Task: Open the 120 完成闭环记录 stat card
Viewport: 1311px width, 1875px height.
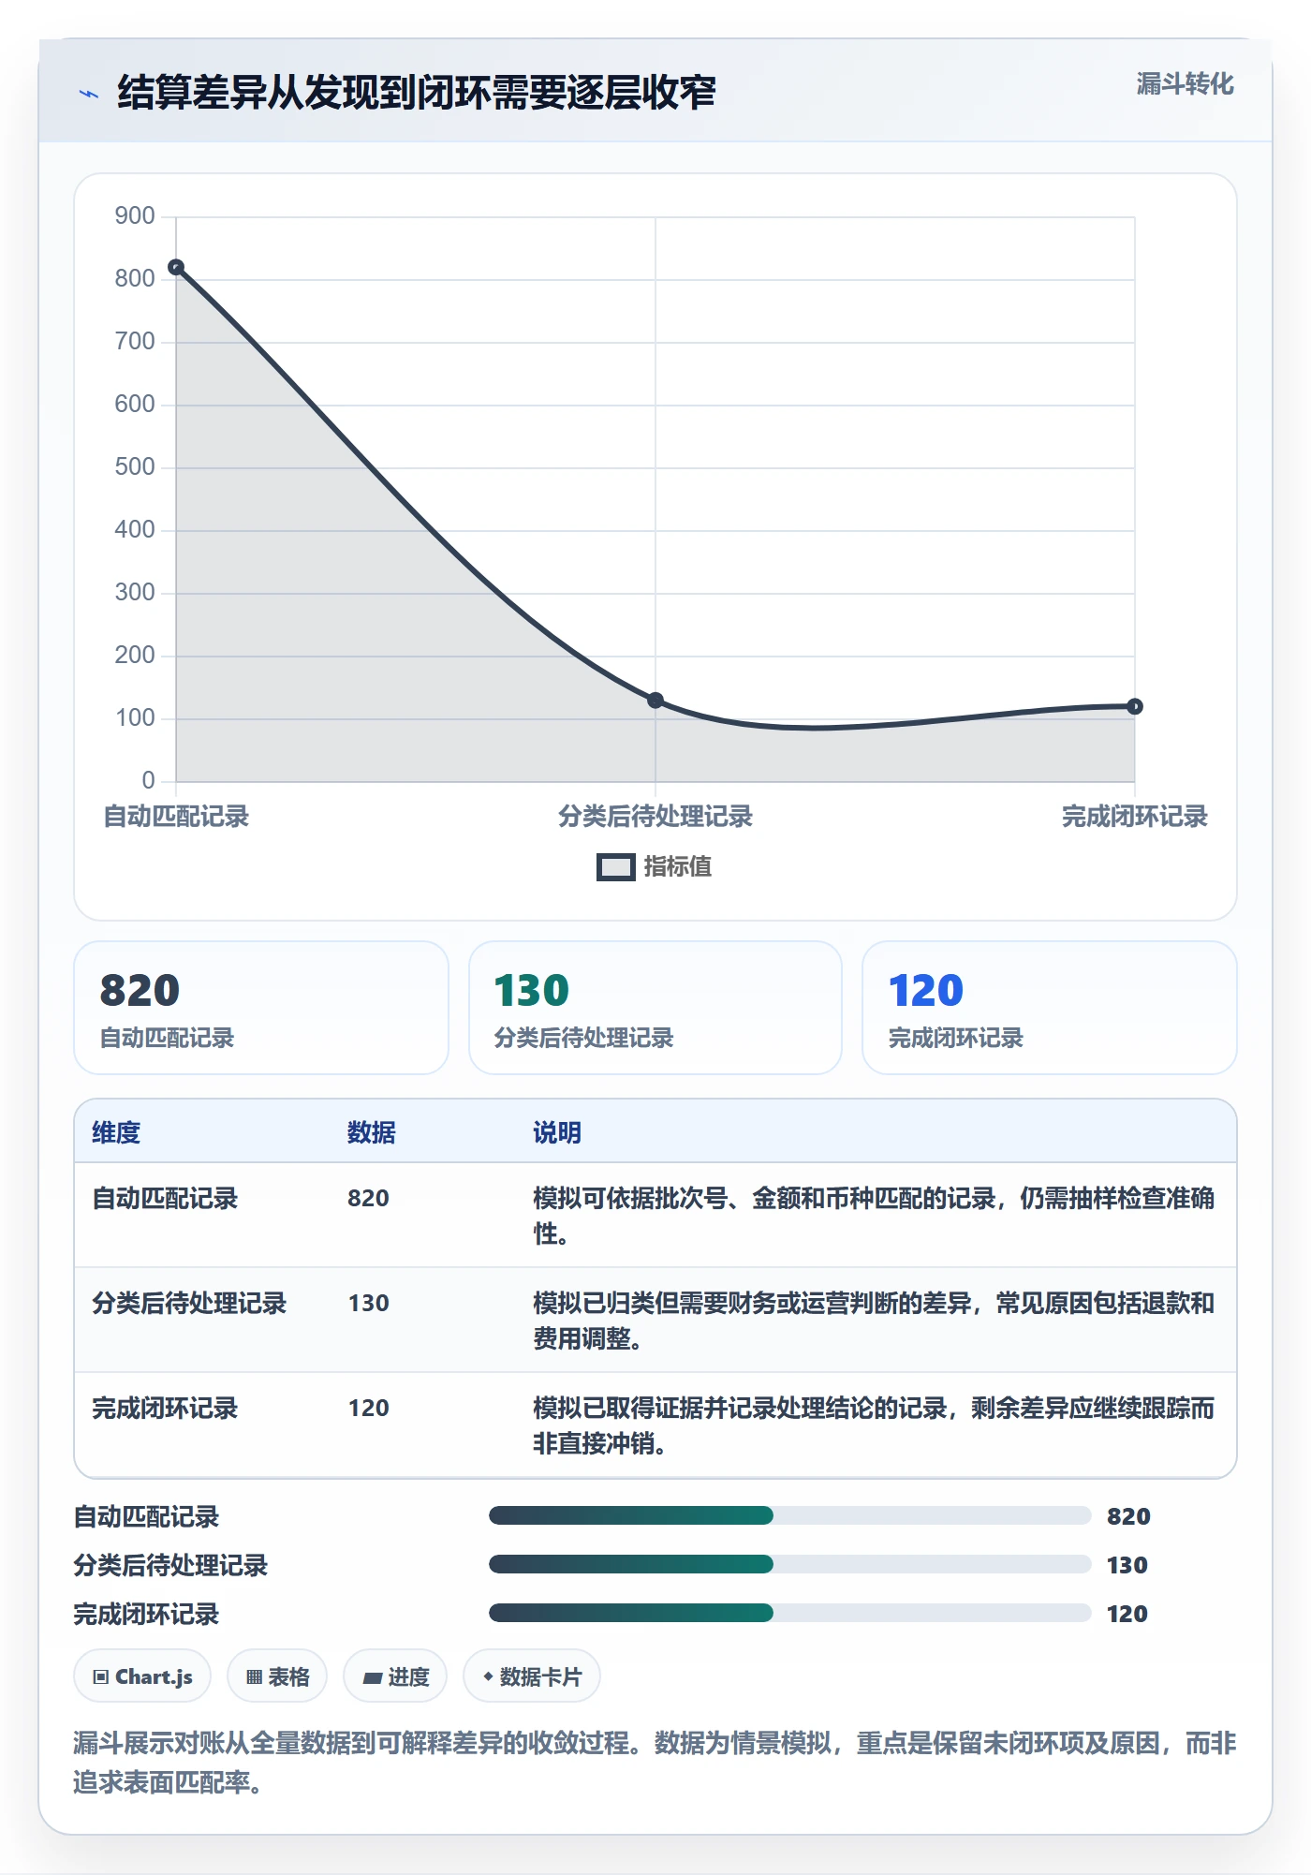Action: (x=1050, y=1008)
